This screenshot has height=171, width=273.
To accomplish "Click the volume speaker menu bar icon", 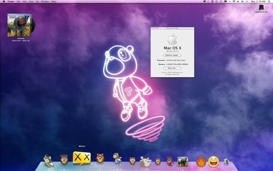I will click(x=238, y=1).
